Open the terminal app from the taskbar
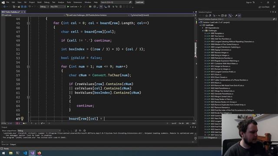The height and width of the screenshot is (156, 278). [18, 153]
